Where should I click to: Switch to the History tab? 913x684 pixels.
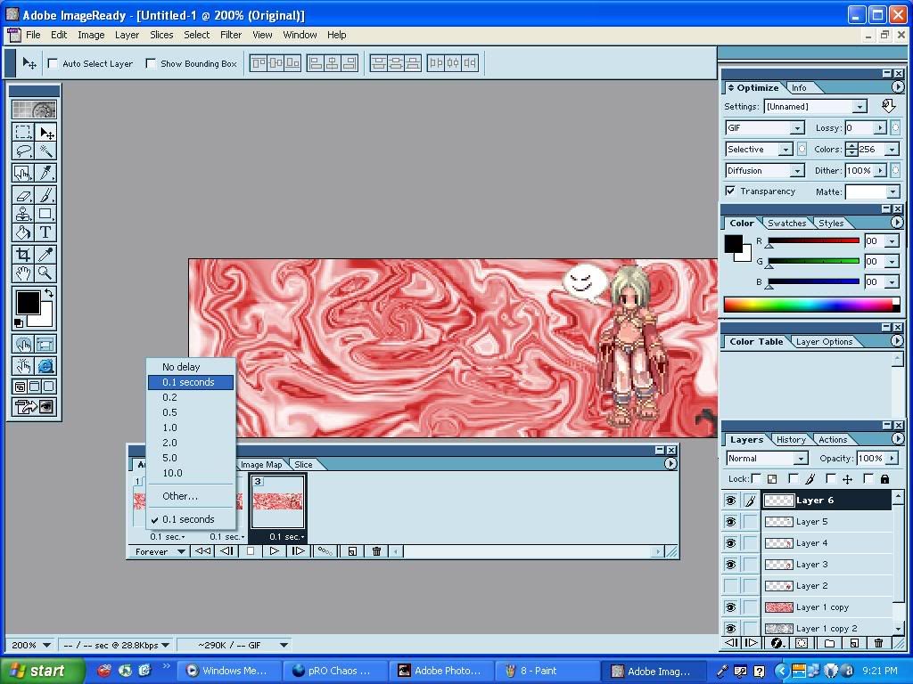coord(790,440)
